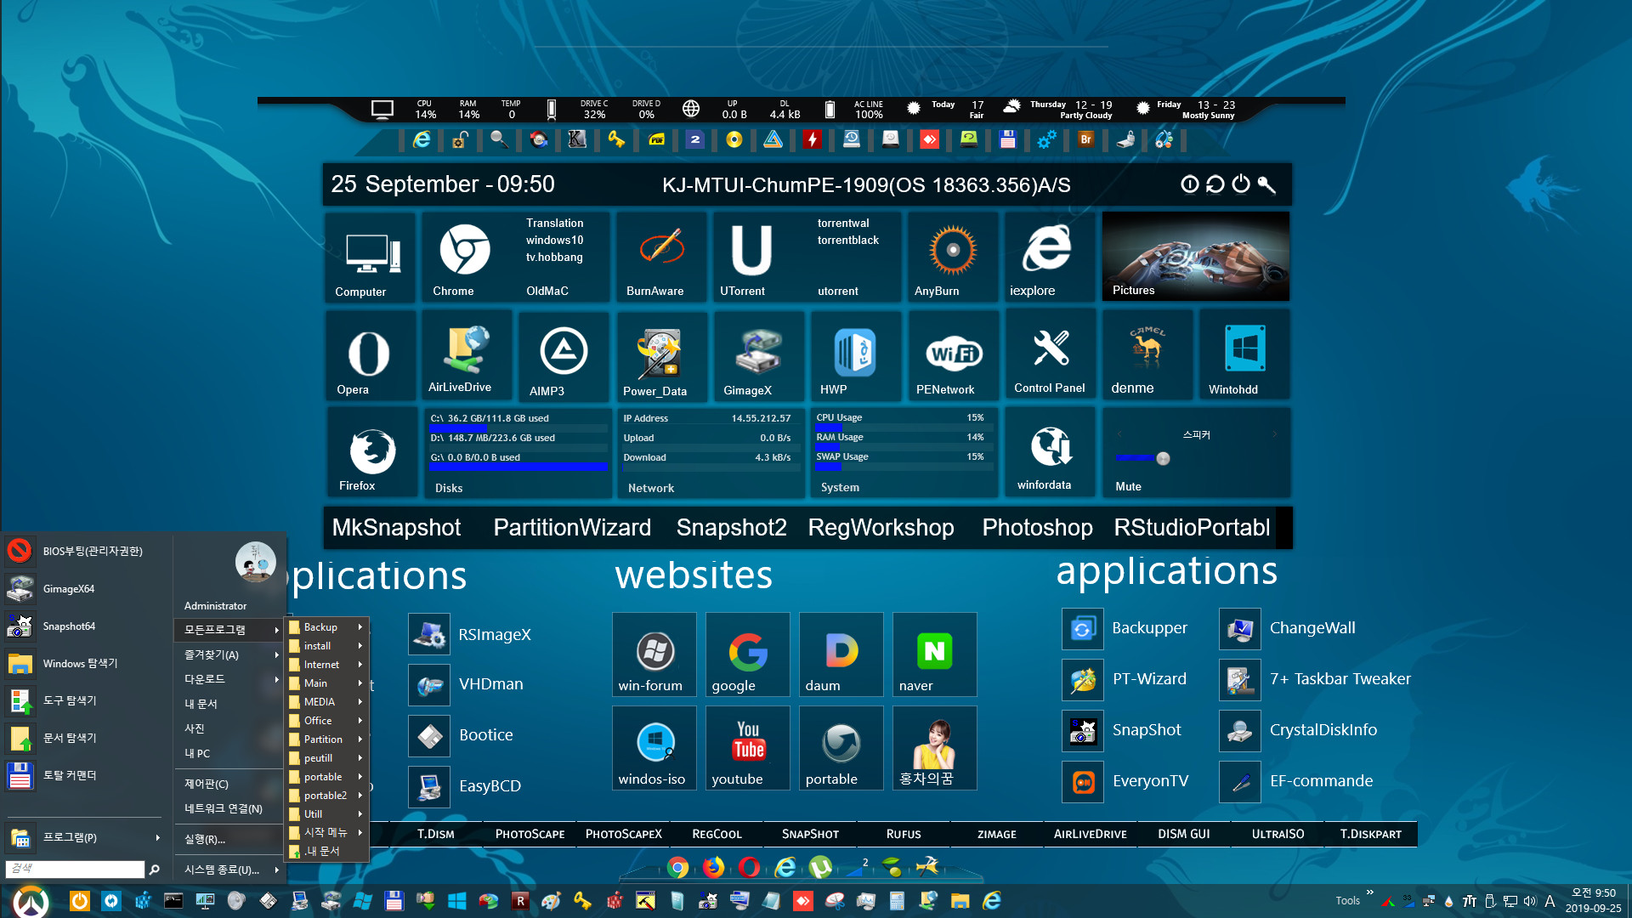The width and height of the screenshot is (1632, 918).
Task: Click the power icon in header bar
Action: click(1241, 184)
